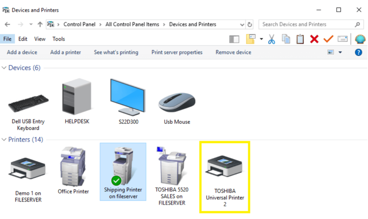Click the Move To folder icon
Image resolution: width=368 pixels, height=219 pixels.
click(x=250, y=39)
